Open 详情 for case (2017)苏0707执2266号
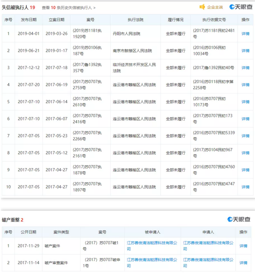The width and height of the screenshot is (255, 274). coord(246,136)
